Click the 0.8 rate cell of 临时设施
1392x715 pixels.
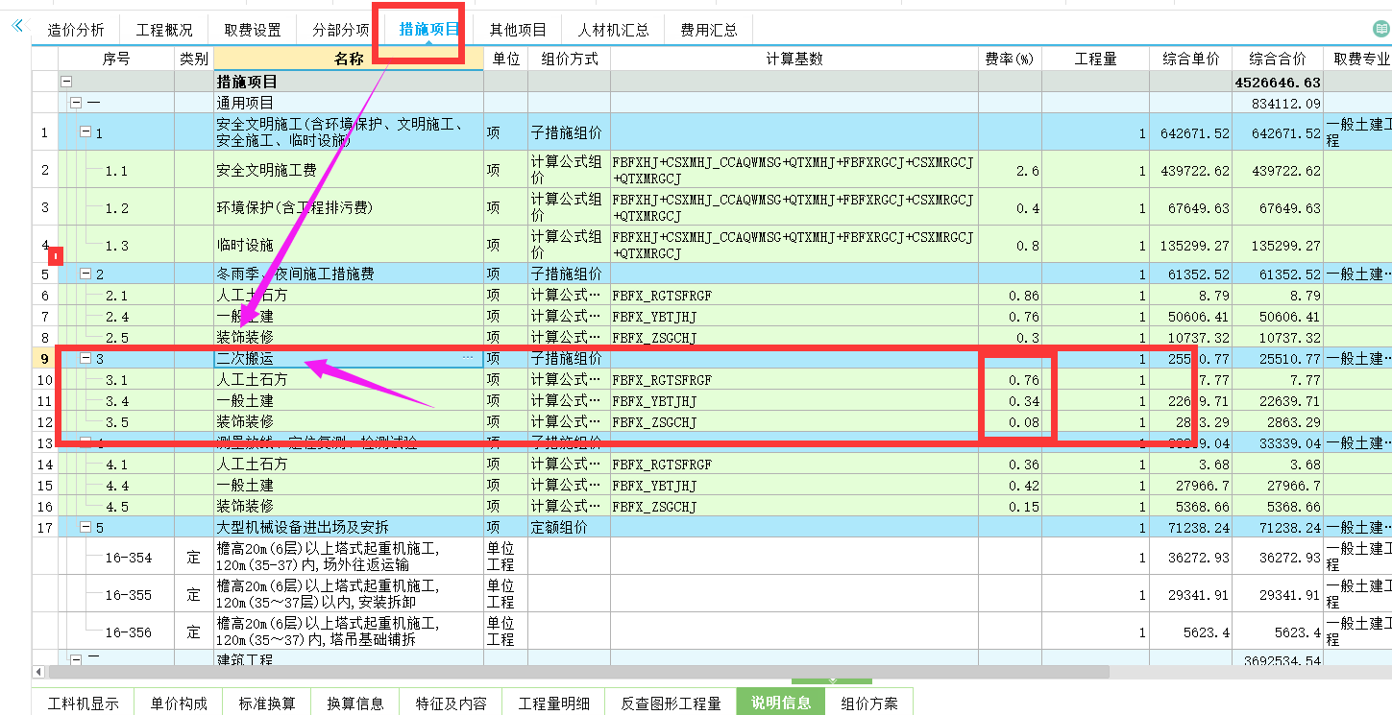(x=1011, y=245)
